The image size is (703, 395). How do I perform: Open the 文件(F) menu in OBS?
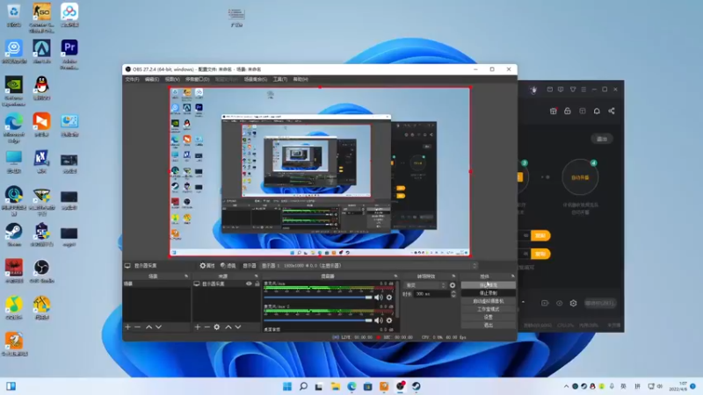point(133,79)
